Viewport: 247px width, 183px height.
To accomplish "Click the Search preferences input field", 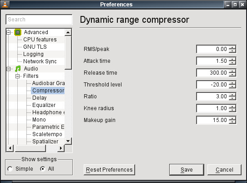I will point(39,20).
